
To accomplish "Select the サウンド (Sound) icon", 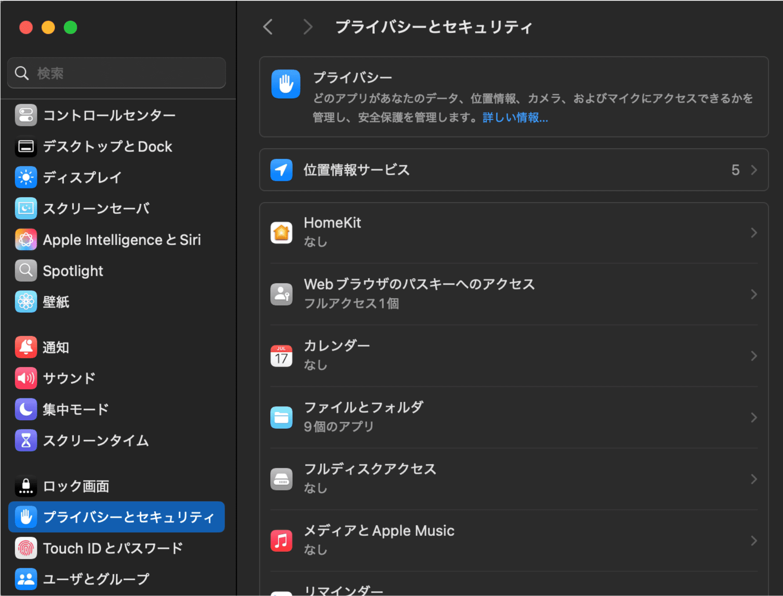I will [25, 378].
